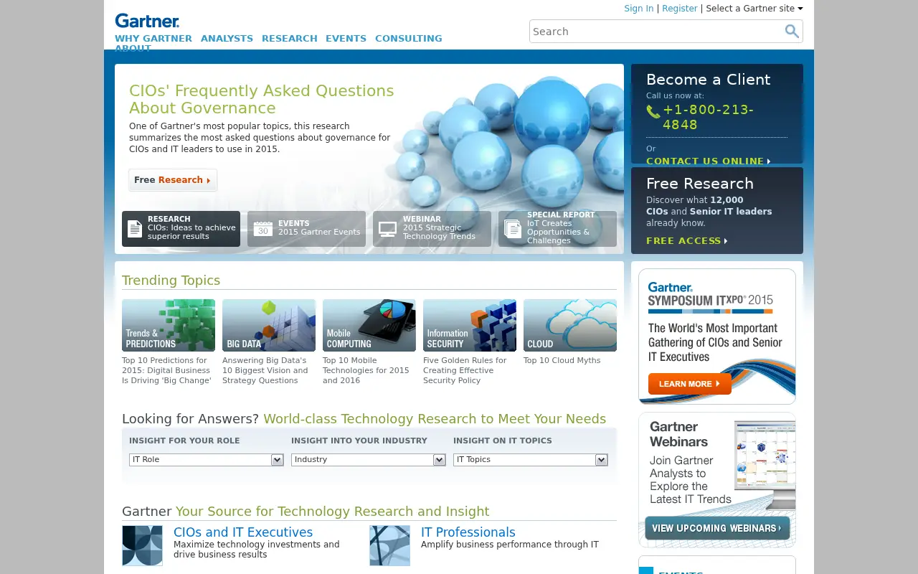Click the search magnifier icon
Image resolution: width=918 pixels, height=574 pixels.
click(792, 31)
